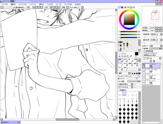Toggle the selection edge display checkbox

14,8
